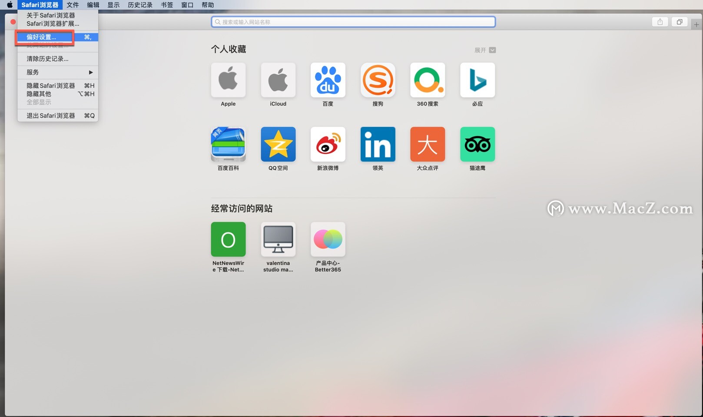Open the Baidu (百度) favorite
Viewport: 703px width, 417px height.
[x=328, y=80]
